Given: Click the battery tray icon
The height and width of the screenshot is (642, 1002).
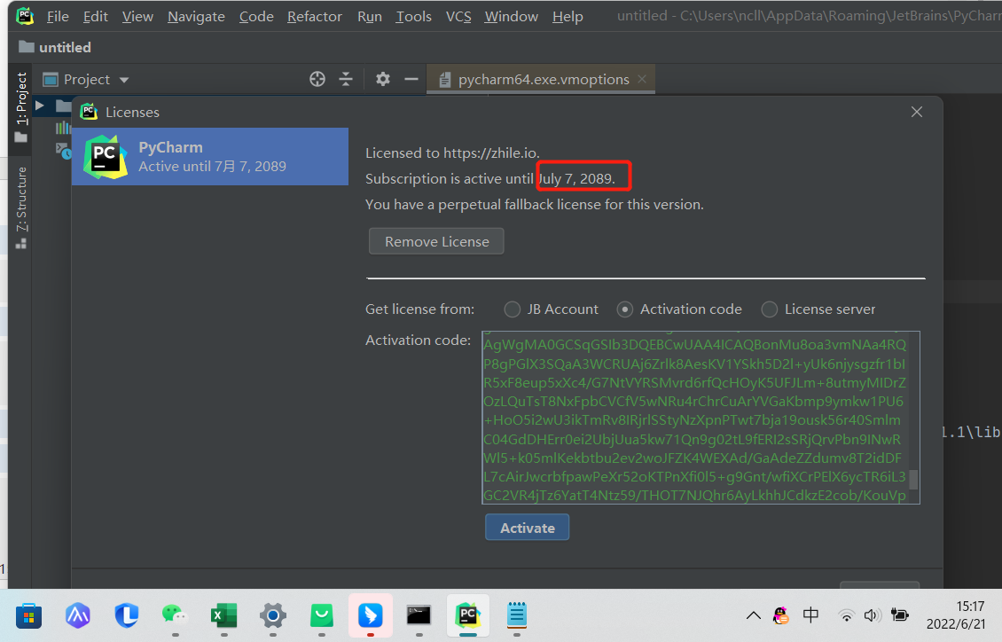Looking at the screenshot, I should point(900,615).
